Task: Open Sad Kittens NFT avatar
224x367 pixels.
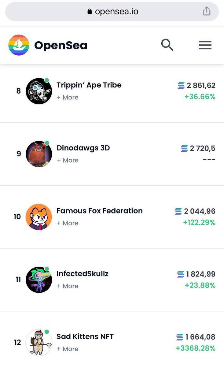Action: tap(39, 343)
